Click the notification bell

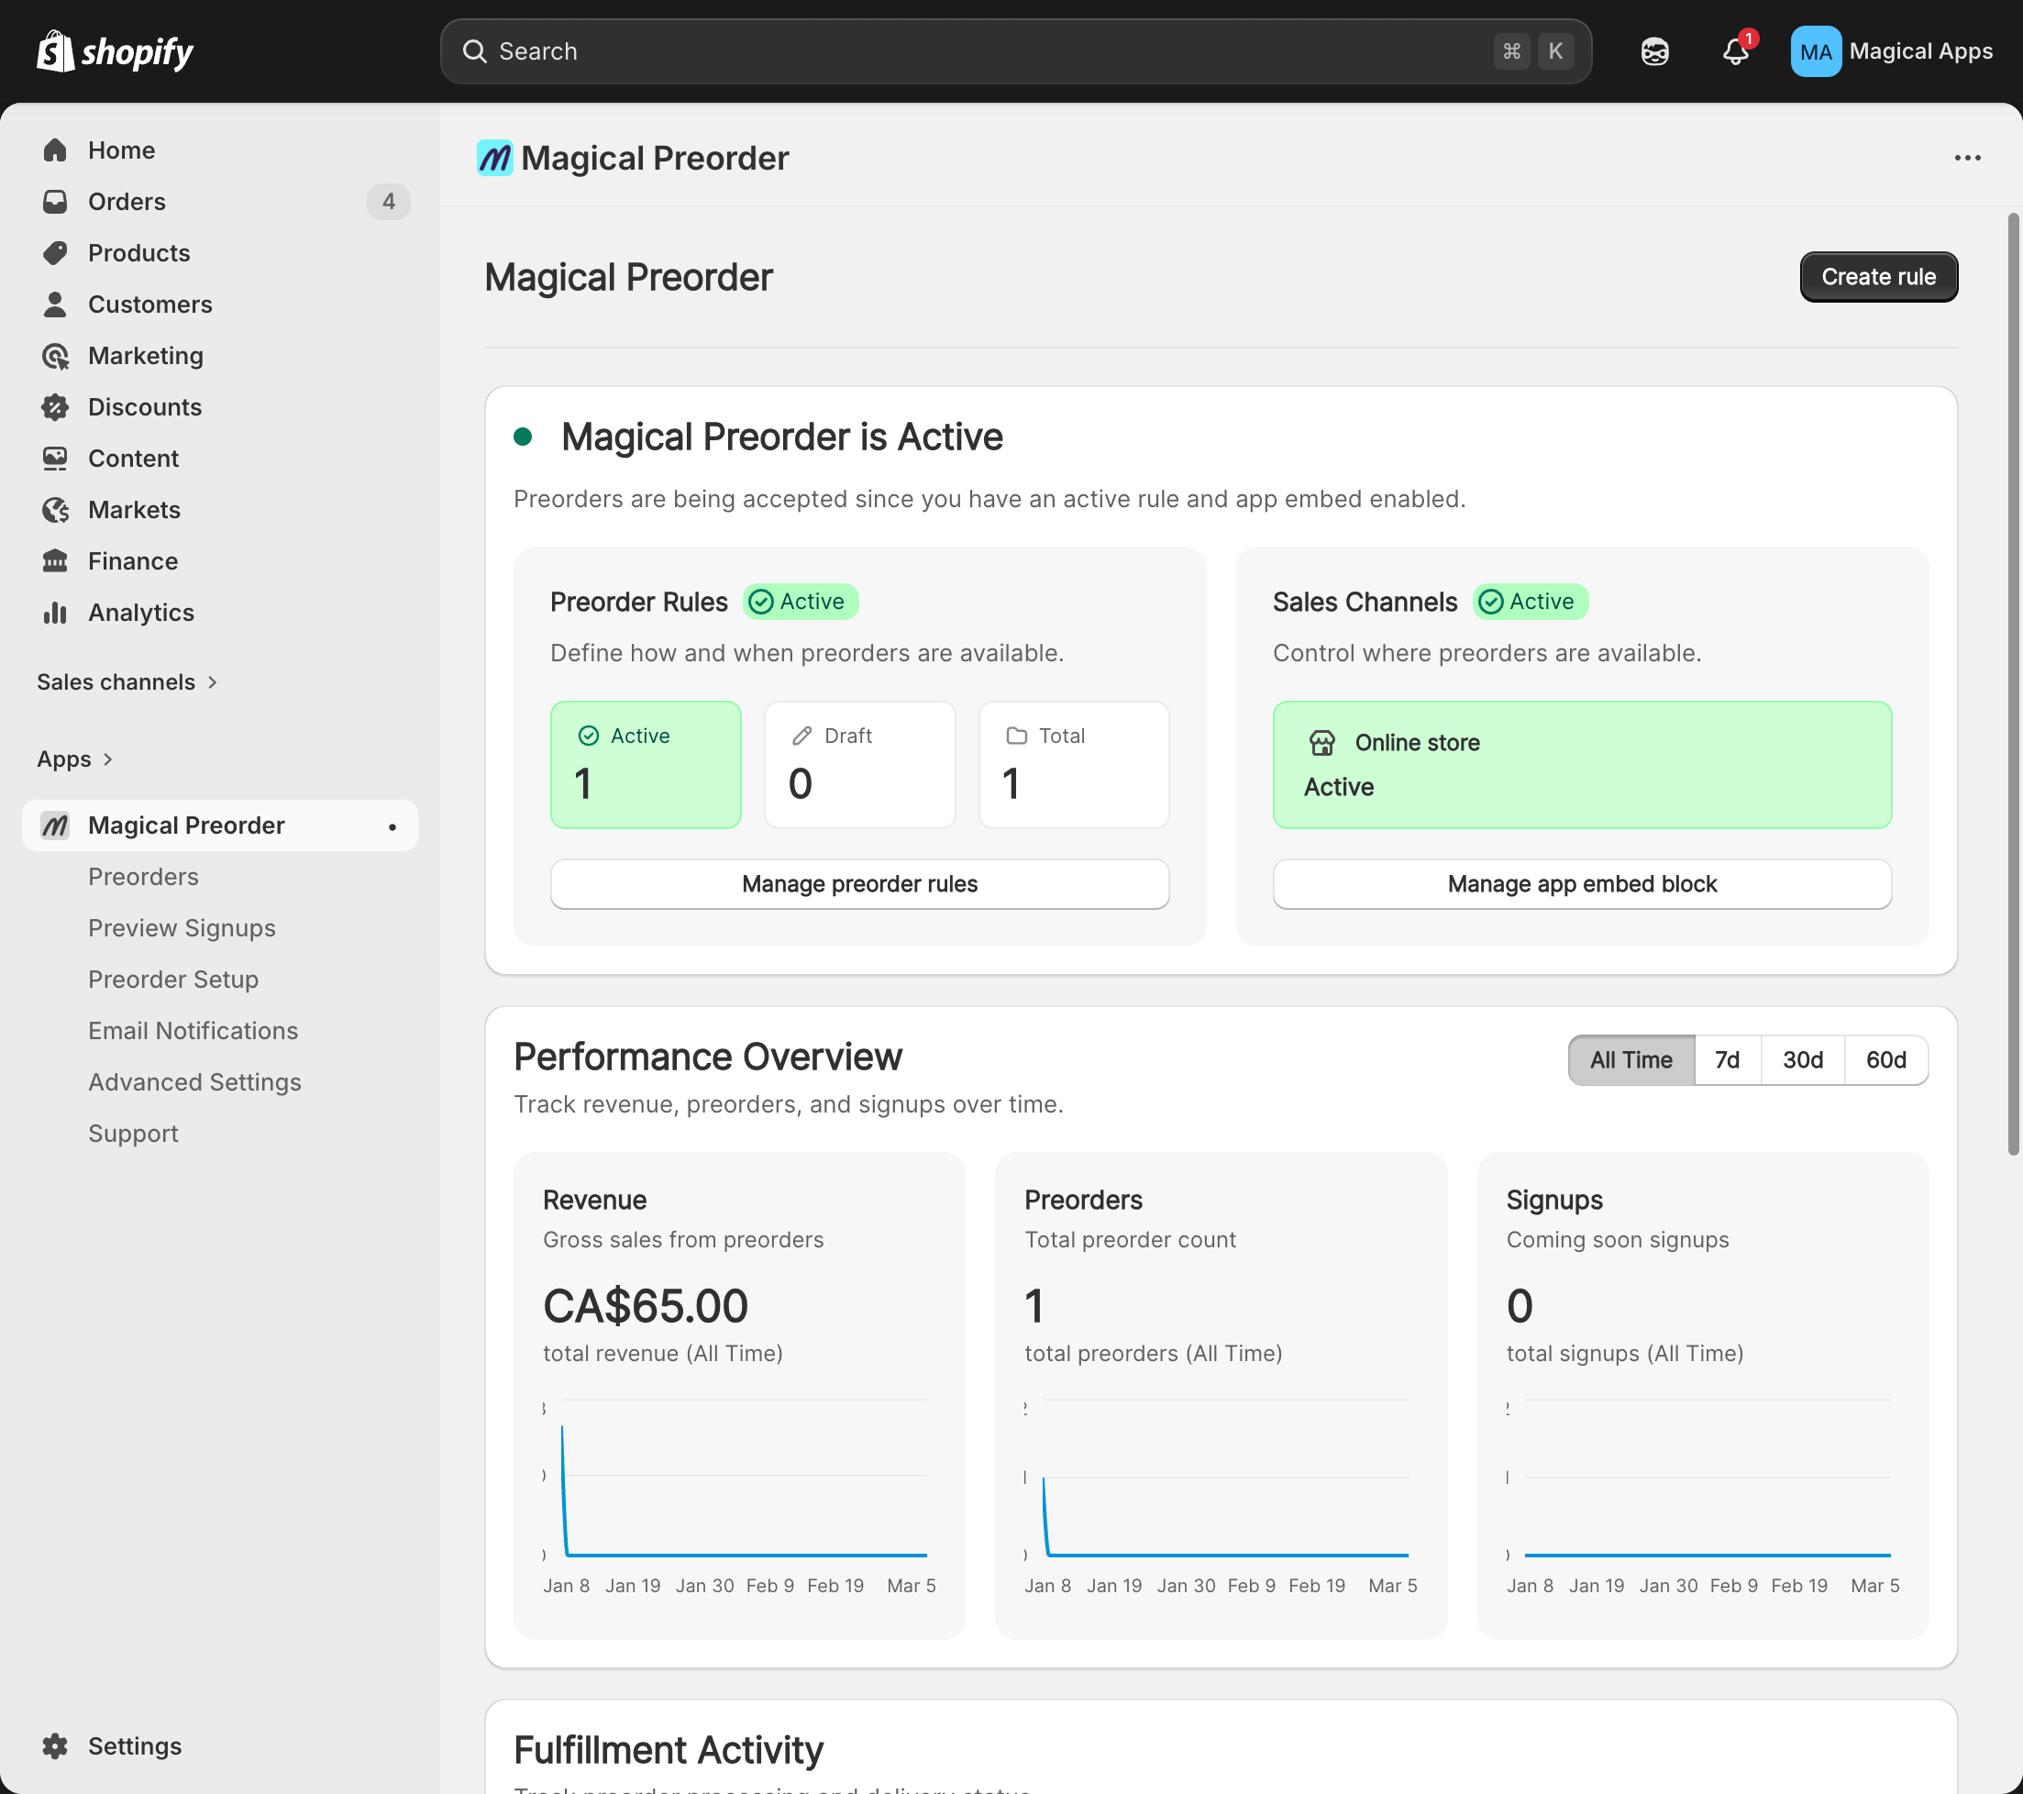click(x=1735, y=51)
